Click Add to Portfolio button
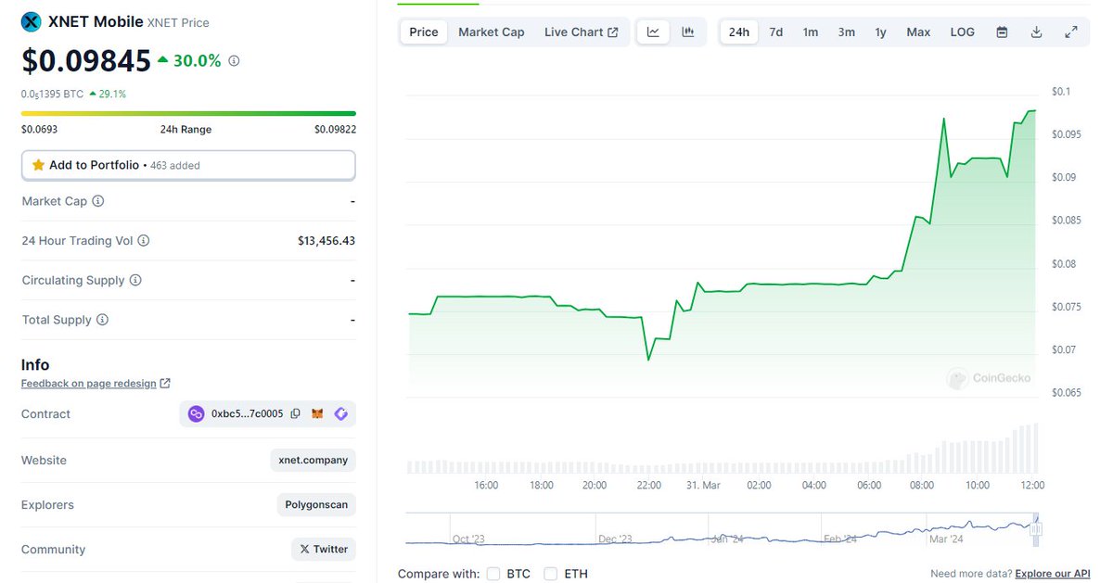 tap(188, 165)
